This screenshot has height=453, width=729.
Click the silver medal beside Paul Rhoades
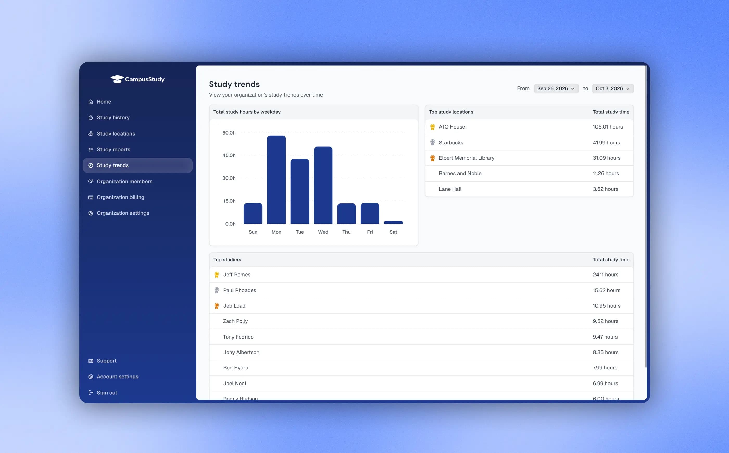click(x=217, y=290)
